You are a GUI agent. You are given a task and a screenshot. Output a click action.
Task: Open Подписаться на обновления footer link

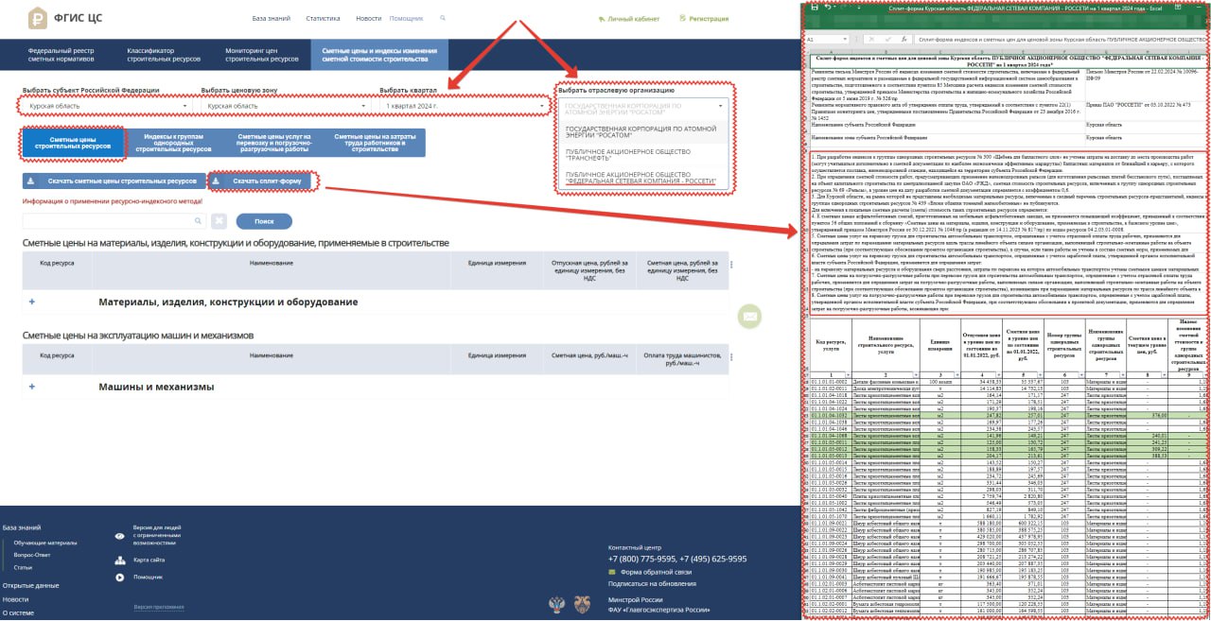point(653,583)
